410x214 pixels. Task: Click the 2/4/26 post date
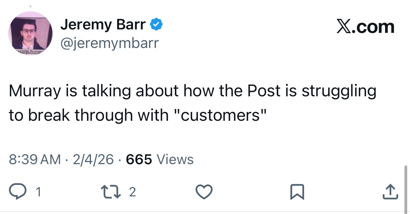(x=93, y=159)
